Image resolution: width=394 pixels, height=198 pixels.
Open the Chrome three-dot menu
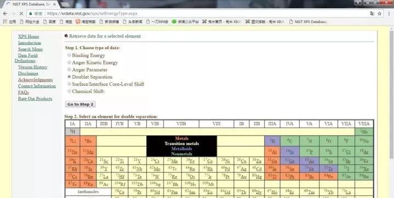[389, 14]
